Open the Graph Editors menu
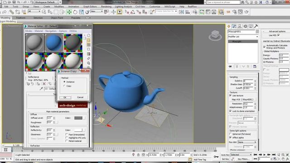Screen dimensions: 290x163 tap(90, 6)
